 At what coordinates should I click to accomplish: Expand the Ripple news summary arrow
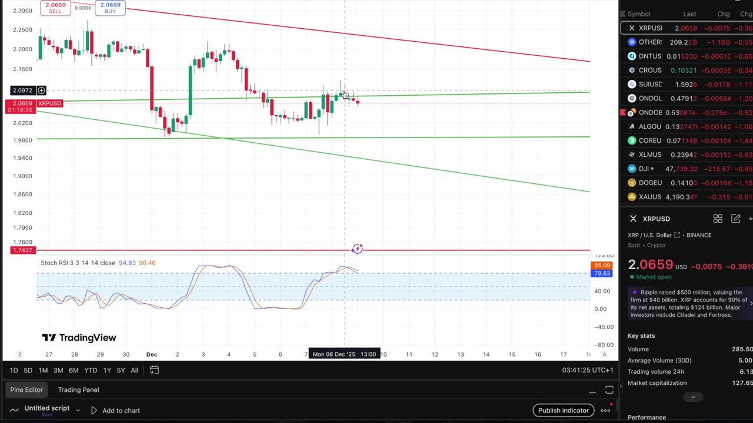pos(751,303)
